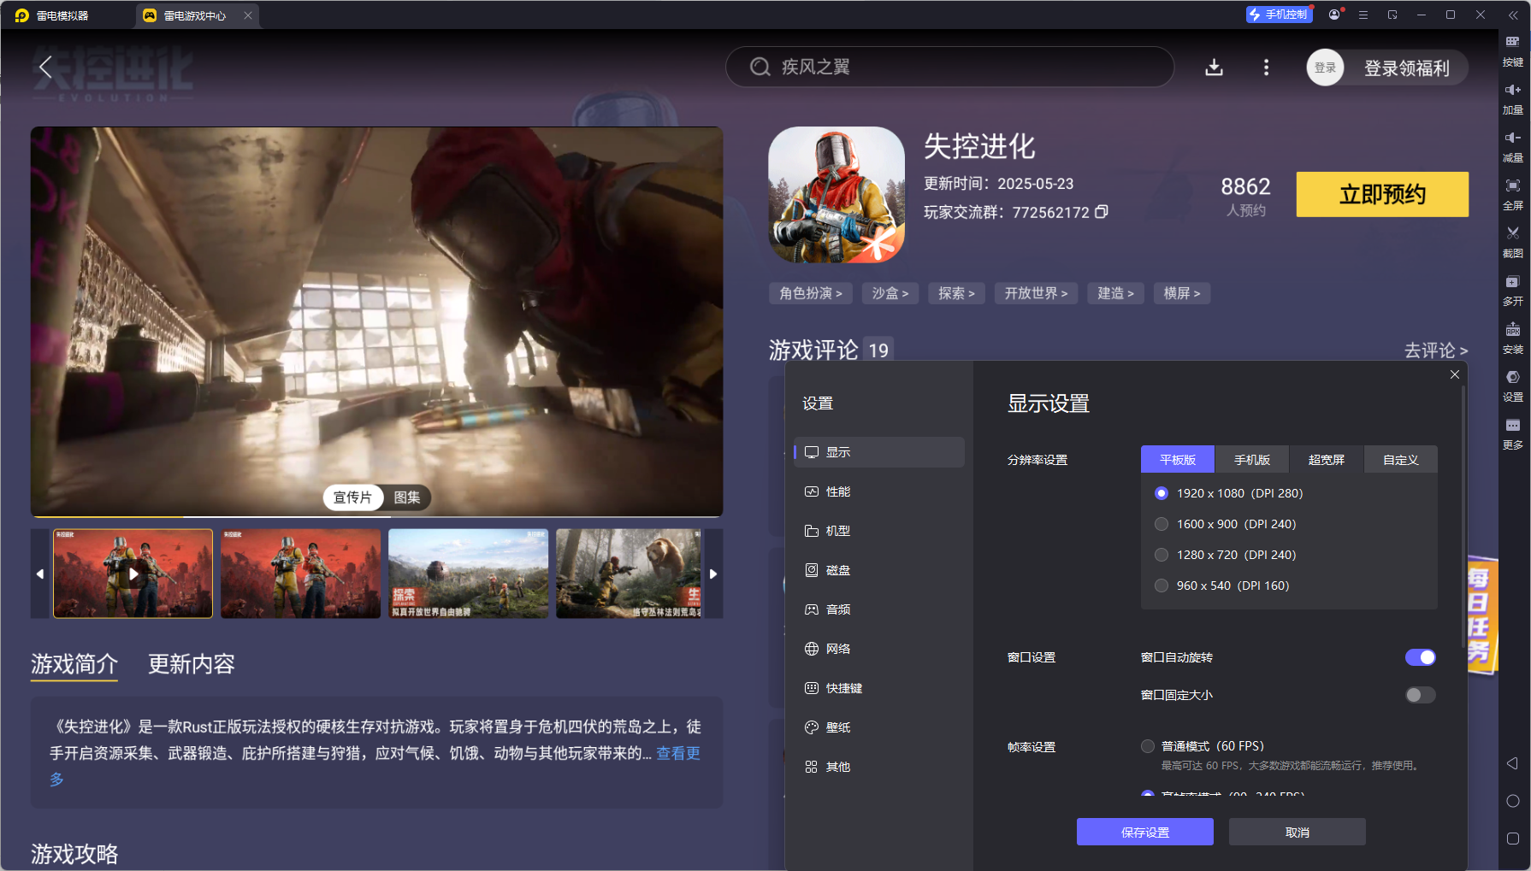Image resolution: width=1531 pixels, height=871 pixels.
Task: Click the 保存设置 save settings button
Action: coord(1144,832)
